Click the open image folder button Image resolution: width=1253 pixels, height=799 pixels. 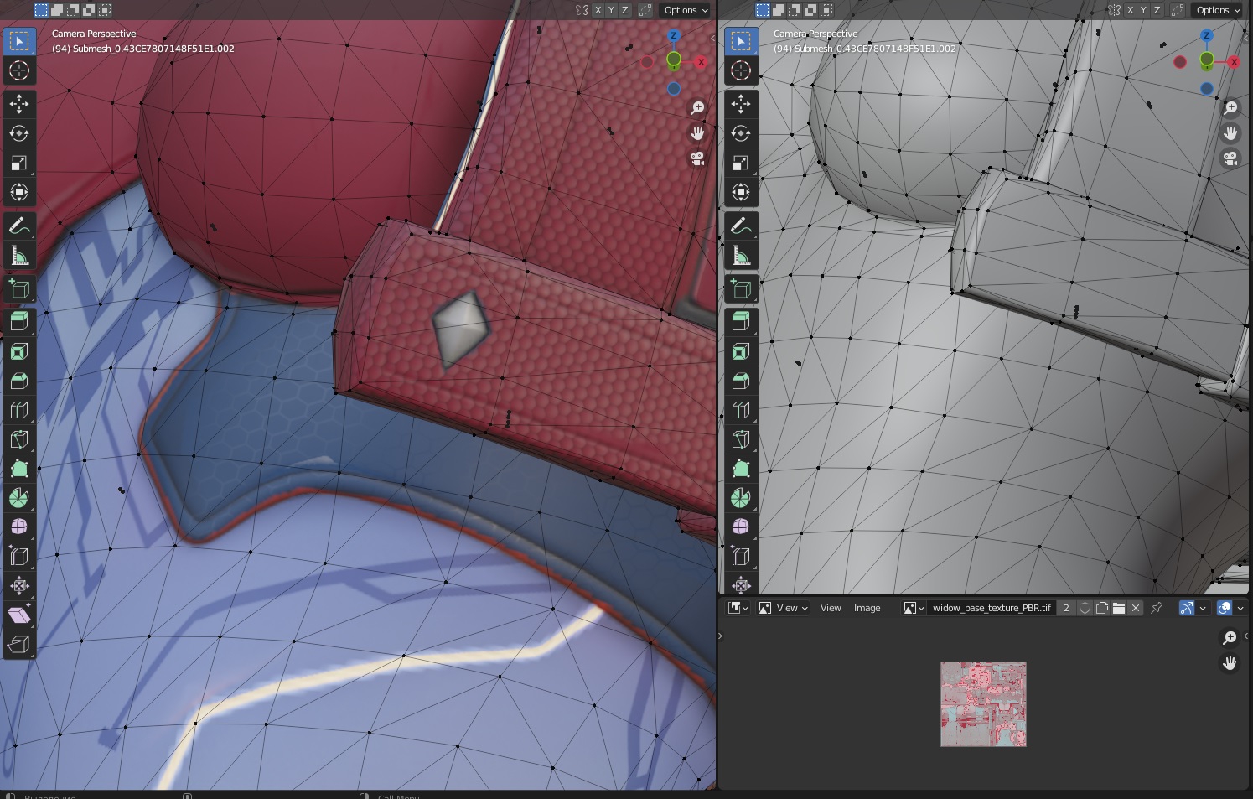[x=1119, y=608]
